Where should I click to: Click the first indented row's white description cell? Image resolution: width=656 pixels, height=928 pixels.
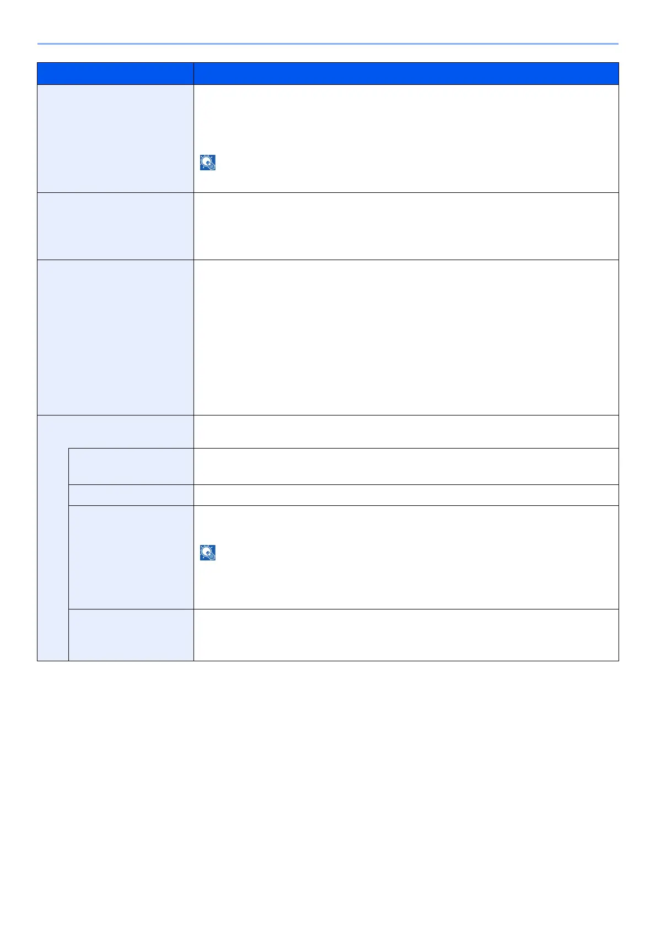pos(406,466)
